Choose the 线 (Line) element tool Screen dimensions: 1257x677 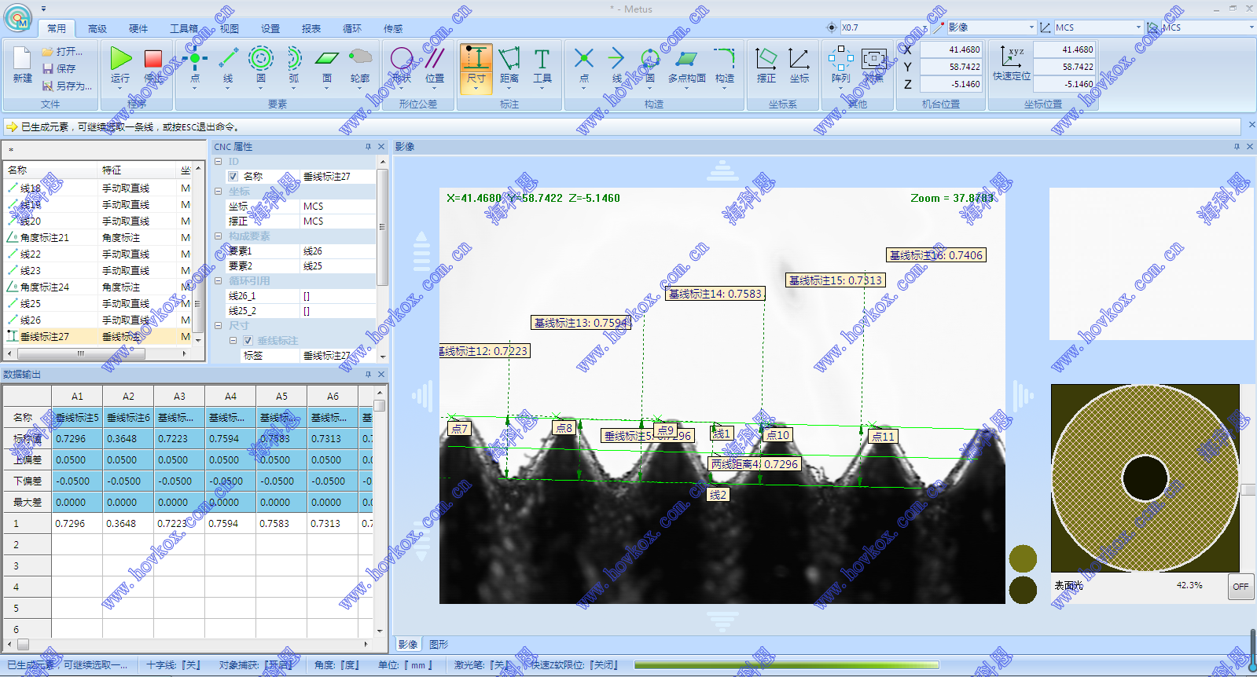[228, 60]
